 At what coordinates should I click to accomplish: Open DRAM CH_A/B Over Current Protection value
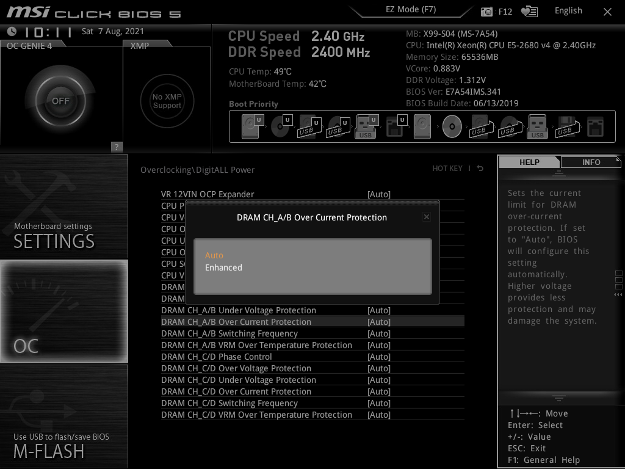coord(378,322)
